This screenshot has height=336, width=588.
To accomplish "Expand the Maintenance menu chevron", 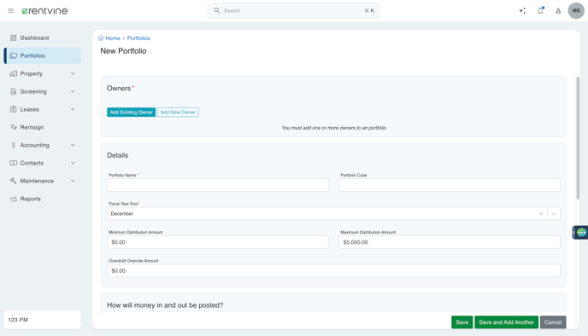I will (73, 181).
